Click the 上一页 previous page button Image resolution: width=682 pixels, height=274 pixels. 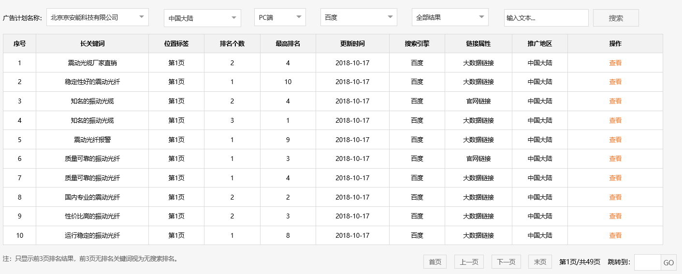(469, 262)
